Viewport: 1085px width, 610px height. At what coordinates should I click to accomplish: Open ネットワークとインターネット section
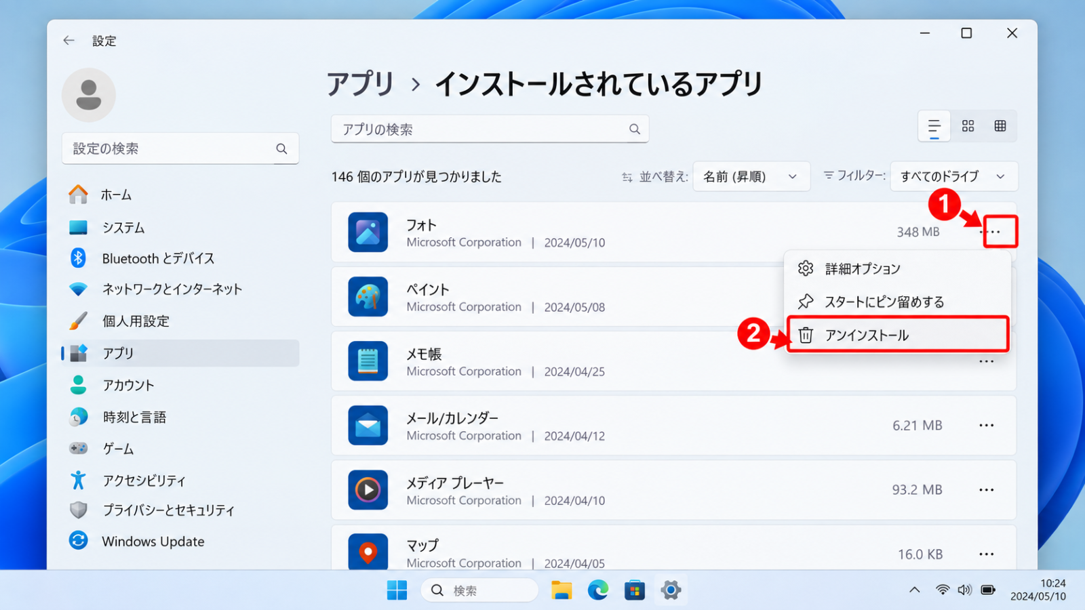coord(180,289)
